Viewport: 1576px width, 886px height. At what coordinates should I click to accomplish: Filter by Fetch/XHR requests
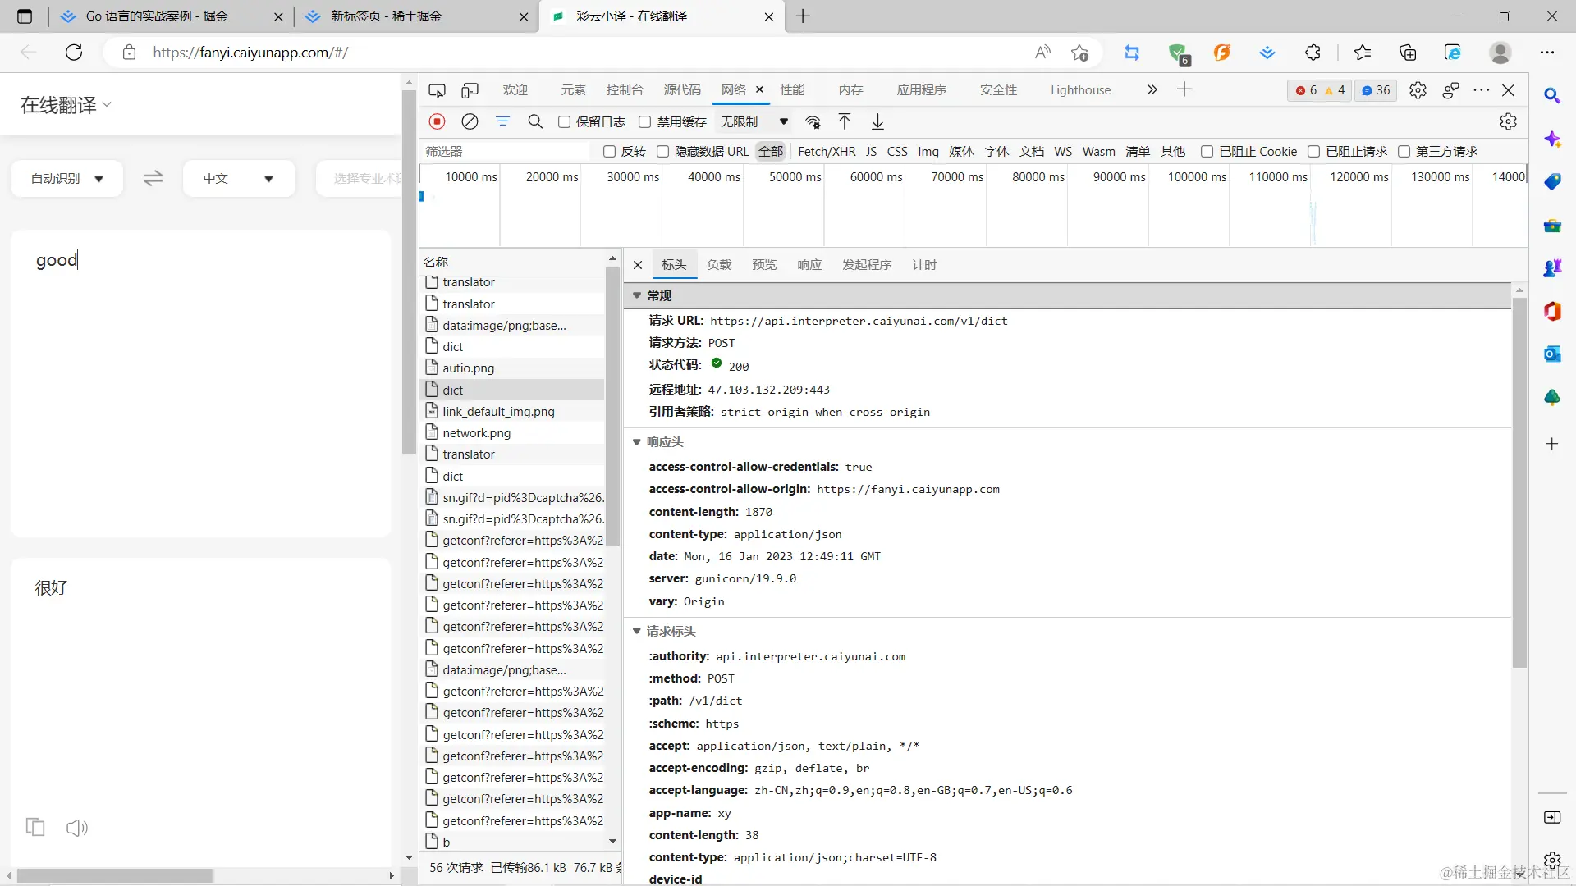(x=827, y=152)
